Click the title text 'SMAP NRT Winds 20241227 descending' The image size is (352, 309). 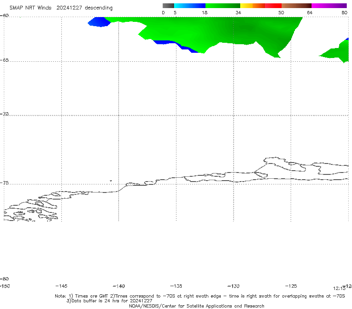[x=61, y=8]
